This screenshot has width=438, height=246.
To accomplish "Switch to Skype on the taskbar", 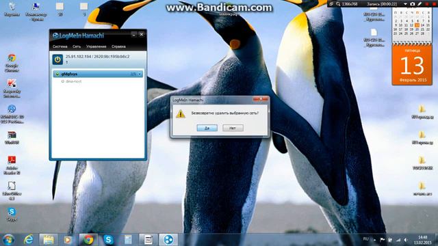I will pyautogui.click(x=108, y=240).
